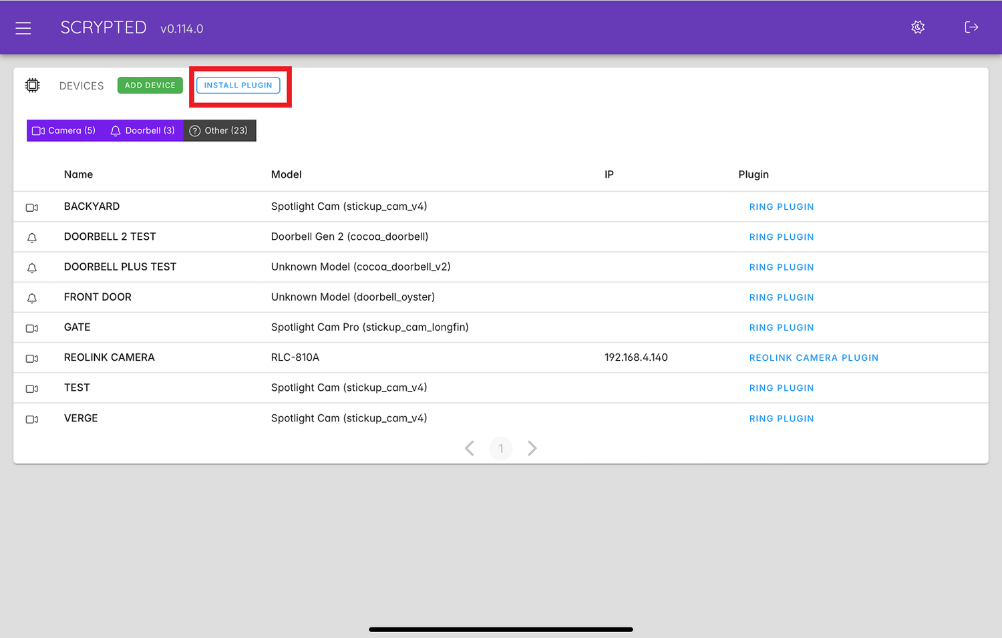Select page 1 in pagination
The width and height of the screenshot is (1002, 638).
pos(501,448)
